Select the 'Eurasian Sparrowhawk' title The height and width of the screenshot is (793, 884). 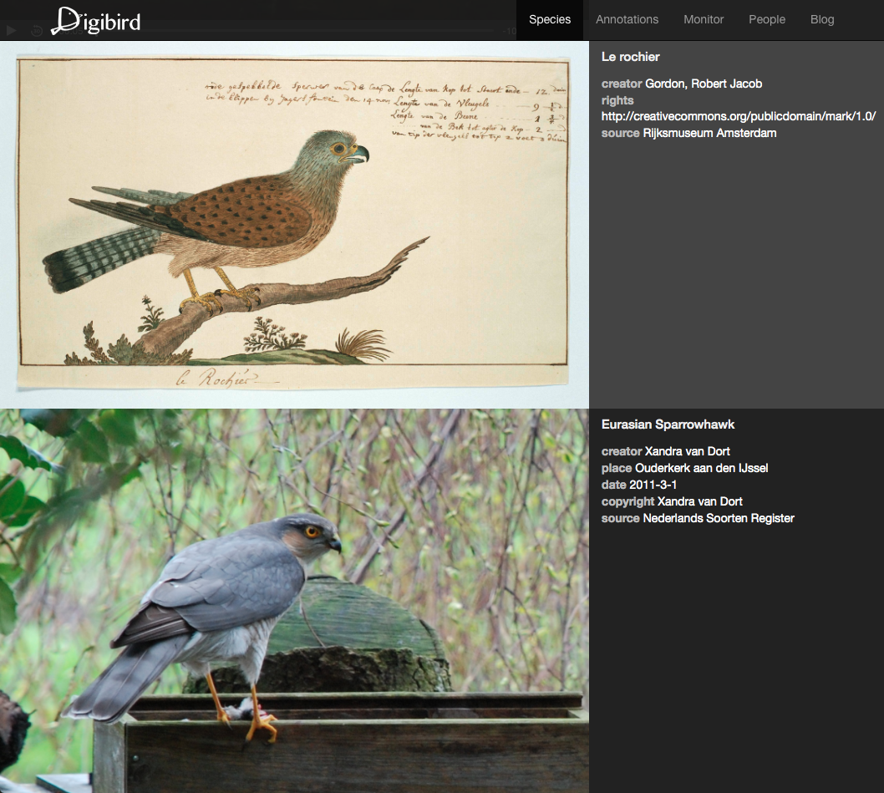pos(668,424)
